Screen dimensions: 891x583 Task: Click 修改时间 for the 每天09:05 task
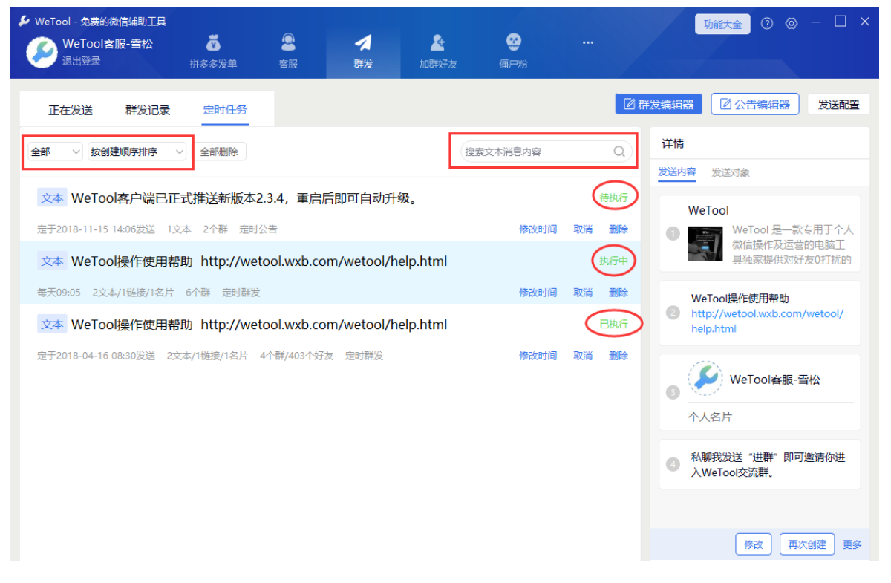(538, 293)
